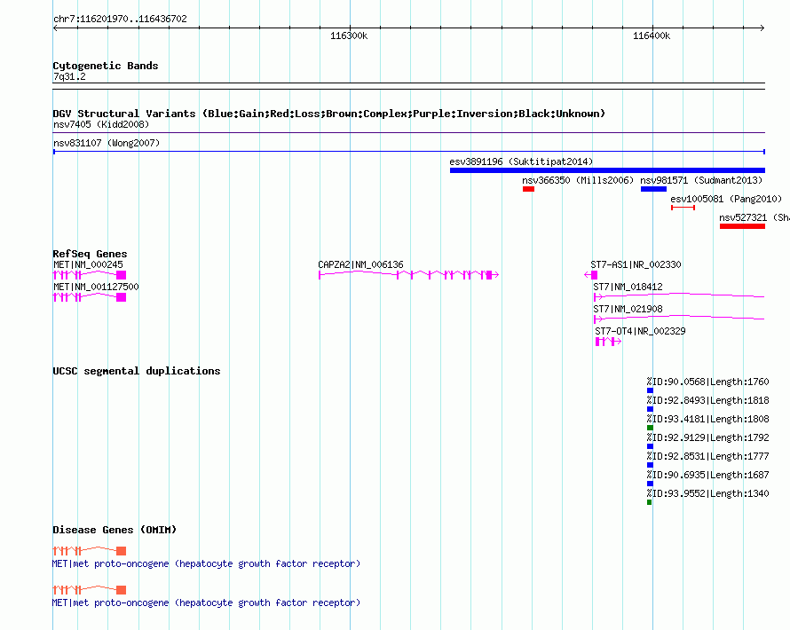Click the left arrow end of coordinate ruler
The image size is (790, 630).
click(x=55, y=28)
